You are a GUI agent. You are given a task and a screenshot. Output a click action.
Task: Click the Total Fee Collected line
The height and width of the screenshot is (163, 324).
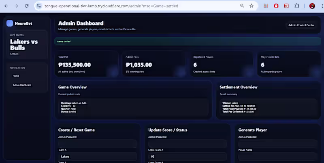pyautogui.click(x=238, y=111)
